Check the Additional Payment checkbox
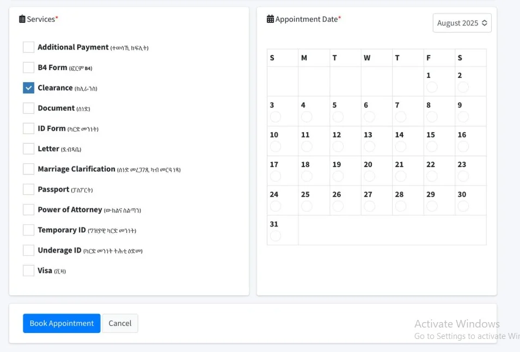The height and width of the screenshot is (352, 520). [28, 47]
